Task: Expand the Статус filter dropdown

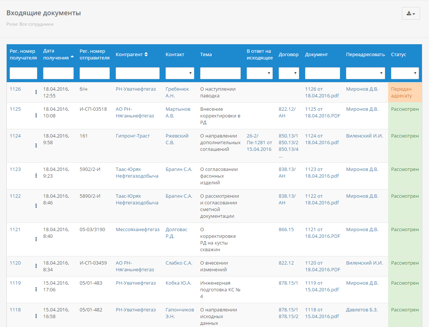Action: coord(405,73)
